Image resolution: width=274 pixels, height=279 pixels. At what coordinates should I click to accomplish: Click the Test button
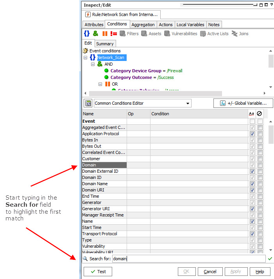(98, 272)
